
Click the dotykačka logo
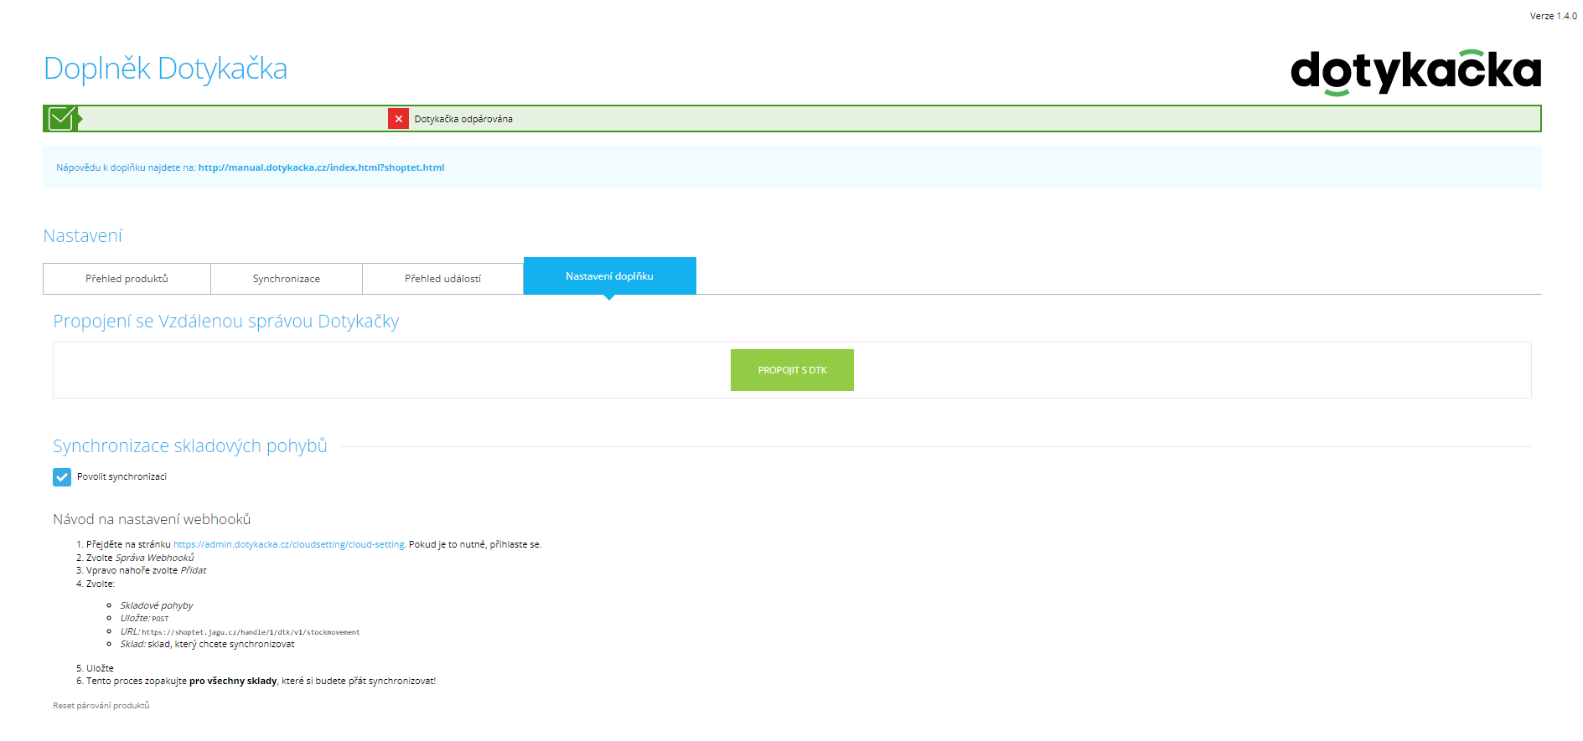pos(1415,72)
